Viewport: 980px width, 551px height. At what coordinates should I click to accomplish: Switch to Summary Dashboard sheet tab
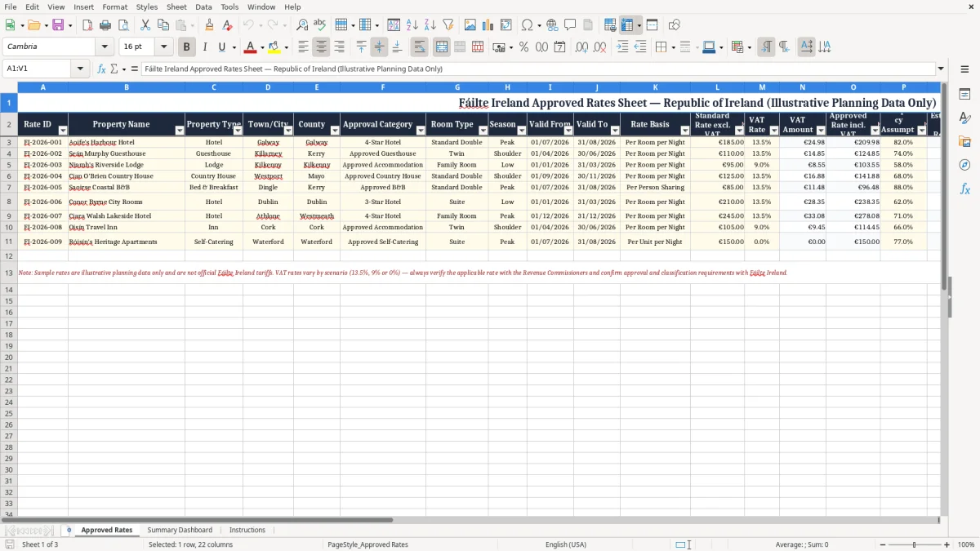(x=180, y=530)
